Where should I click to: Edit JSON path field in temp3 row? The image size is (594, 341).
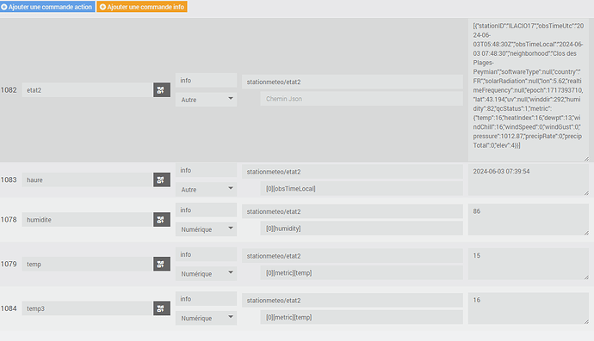[x=362, y=317]
